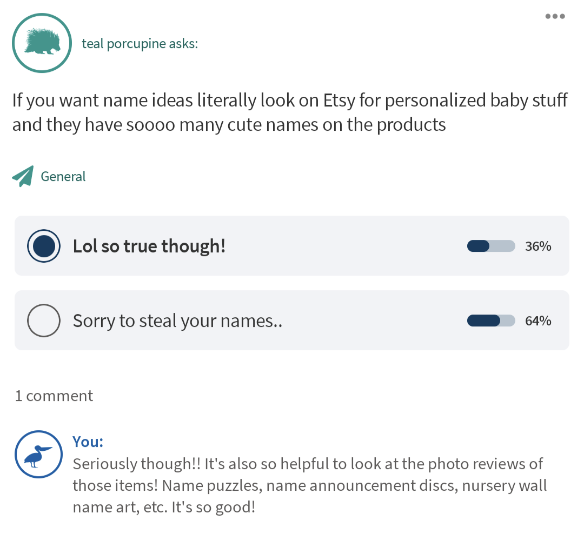Click the 64% percentage label

tap(538, 321)
